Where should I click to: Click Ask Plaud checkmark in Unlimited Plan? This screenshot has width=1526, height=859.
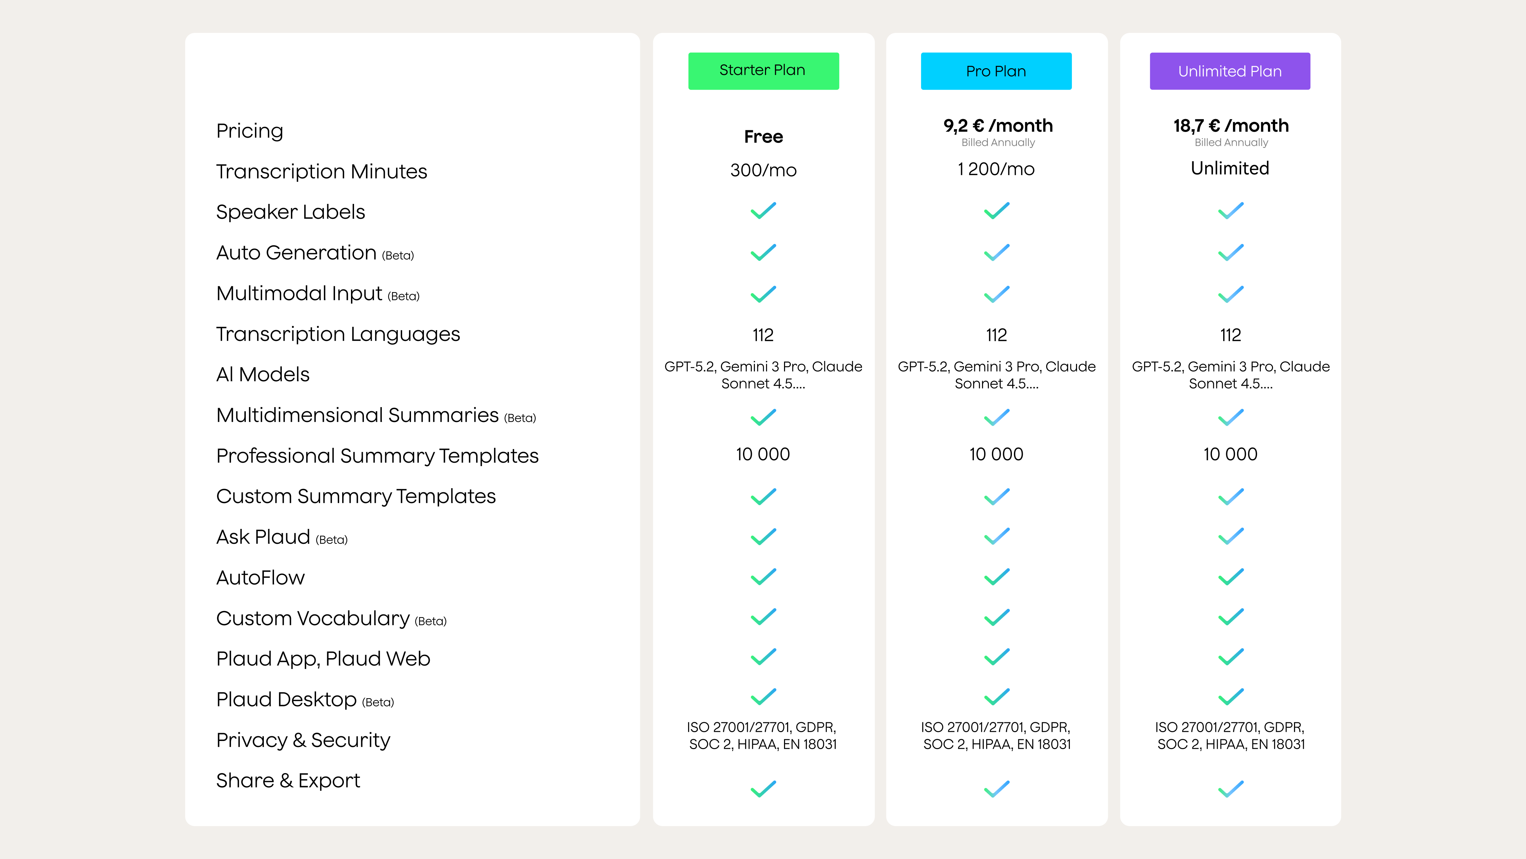(1230, 536)
